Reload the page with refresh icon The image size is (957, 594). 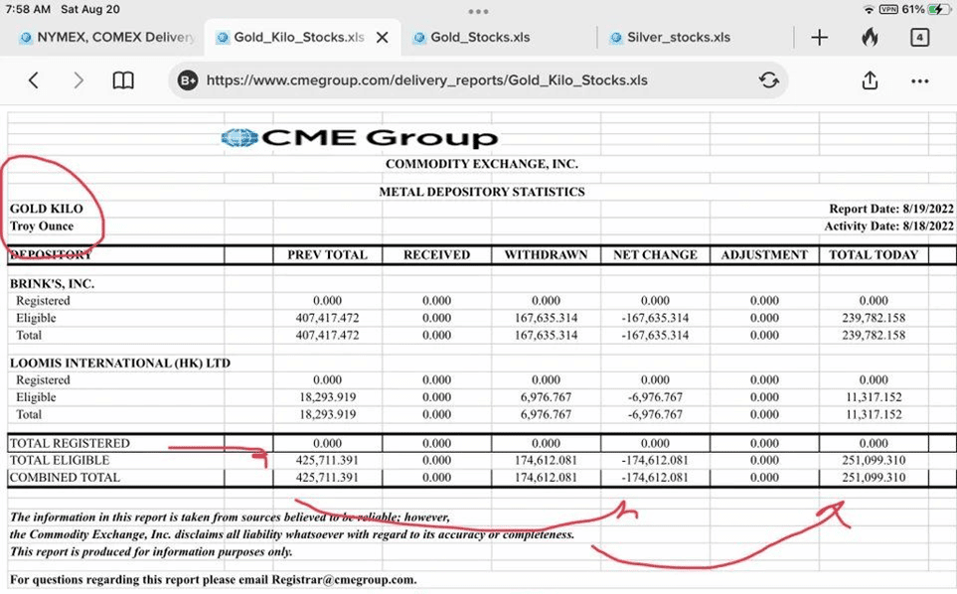point(768,80)
